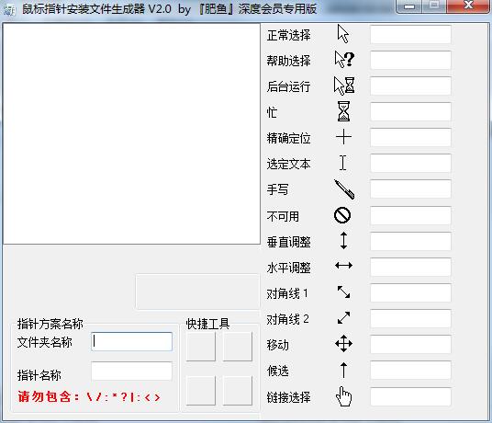Minimize the window

409,6
